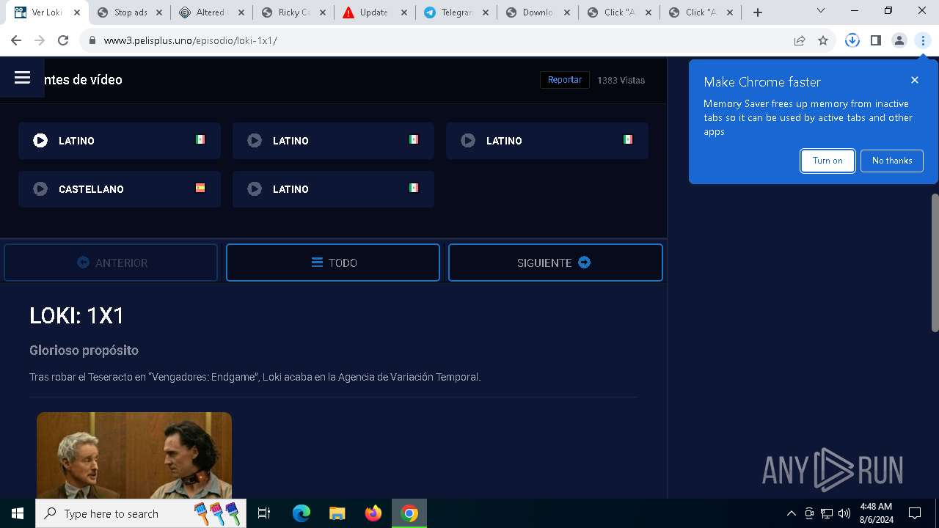
Task: Open the hamburger menu on the site
Action: (x=22, y=78)
